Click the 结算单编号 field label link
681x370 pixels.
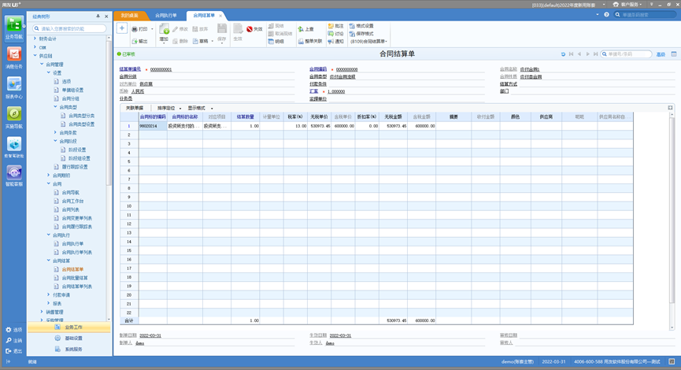[130, 69]
